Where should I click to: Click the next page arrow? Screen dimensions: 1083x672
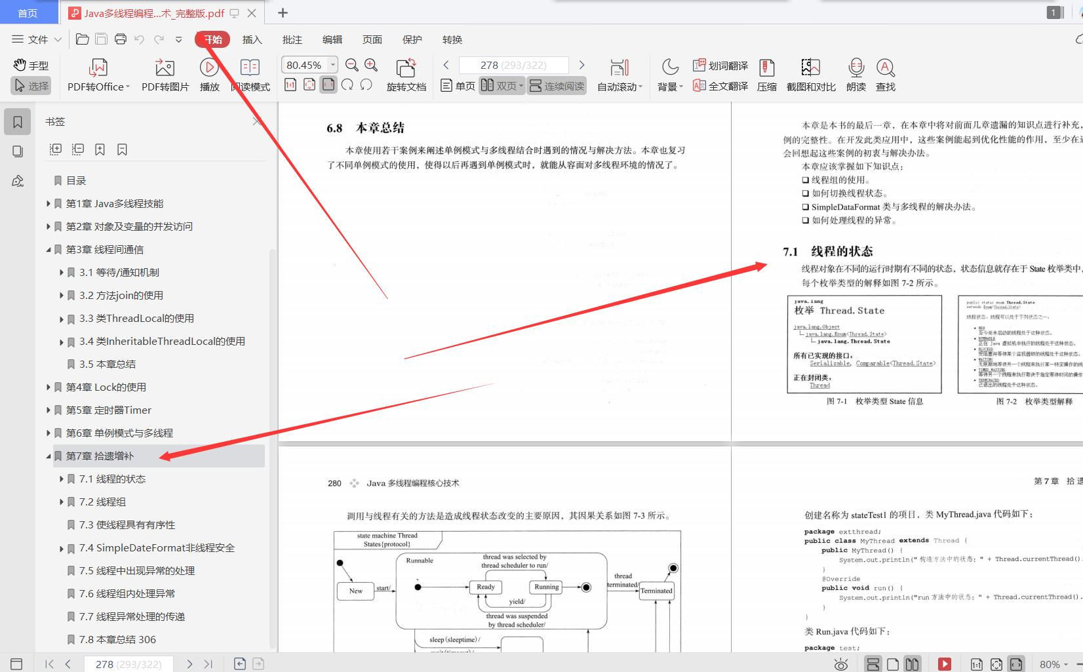pyautogui.click(x=581, y=65)
